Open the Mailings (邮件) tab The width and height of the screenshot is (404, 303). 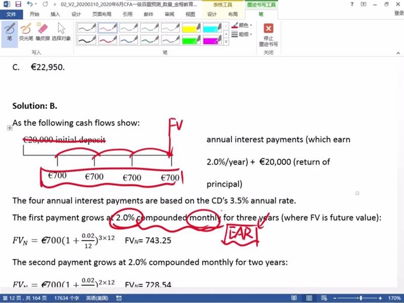click(x=148, y=14)
